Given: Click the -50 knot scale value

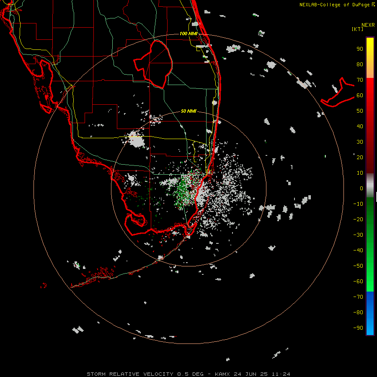Looking at the screenshot, I should (358, 266).
